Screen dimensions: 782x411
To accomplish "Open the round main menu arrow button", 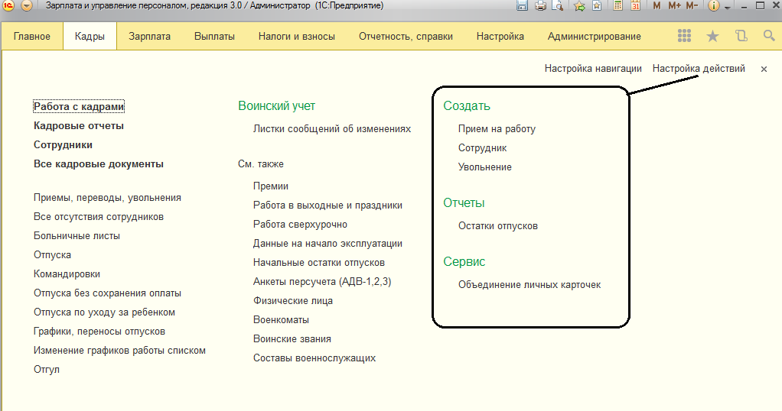I will coord(27,6).
